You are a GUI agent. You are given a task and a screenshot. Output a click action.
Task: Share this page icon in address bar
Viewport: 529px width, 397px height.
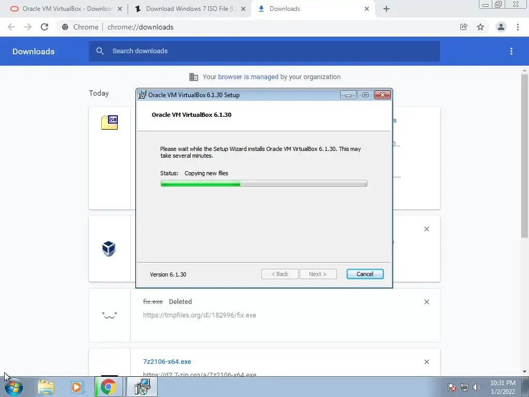tap(463, 27)
